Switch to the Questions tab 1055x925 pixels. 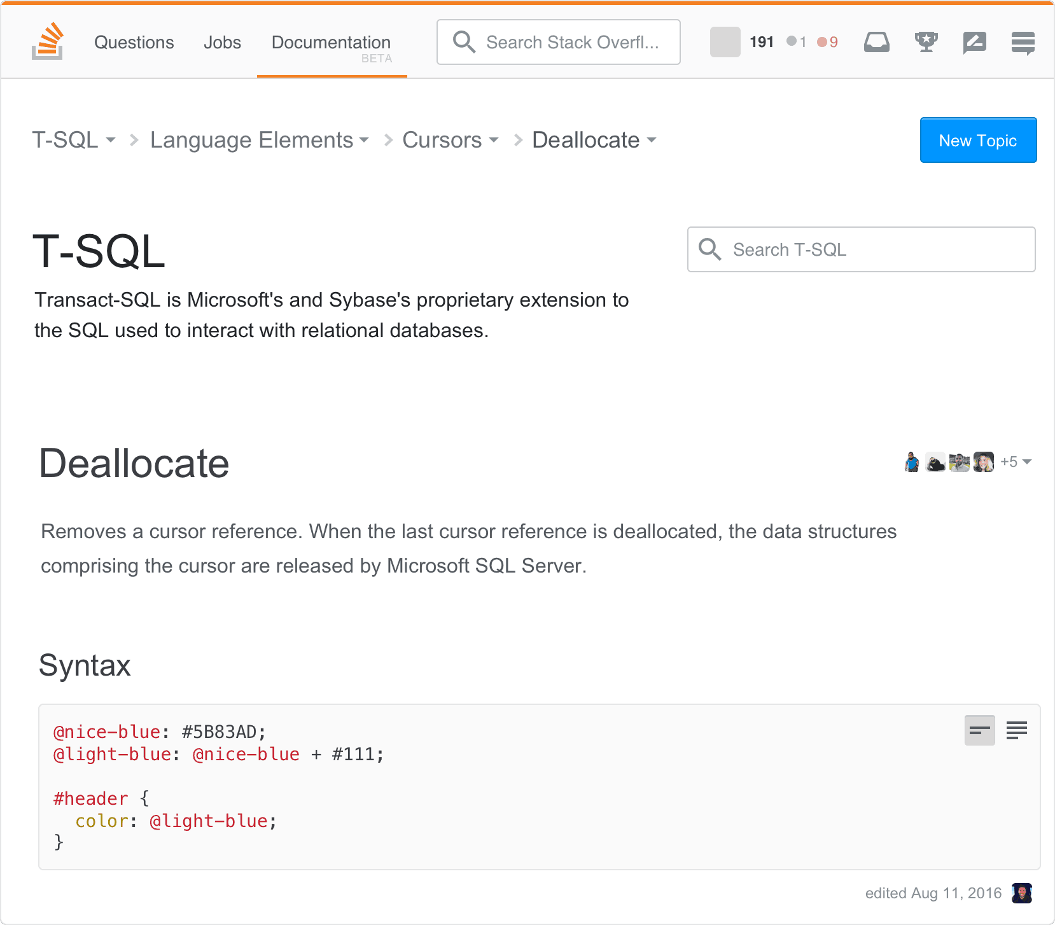134,42
